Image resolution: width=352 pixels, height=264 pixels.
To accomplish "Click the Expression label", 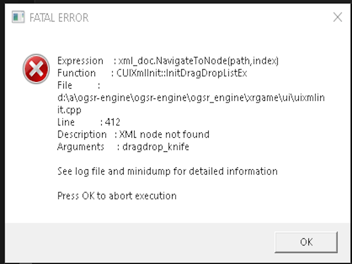I will tap(80, 60).
